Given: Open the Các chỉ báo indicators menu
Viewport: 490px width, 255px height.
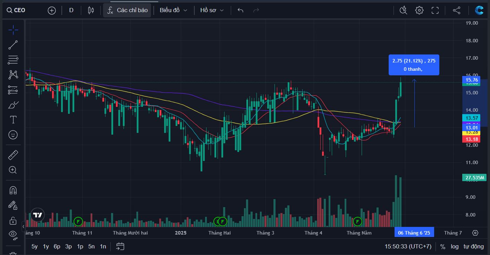Looking at the screenshot, I should coord(127,10).
